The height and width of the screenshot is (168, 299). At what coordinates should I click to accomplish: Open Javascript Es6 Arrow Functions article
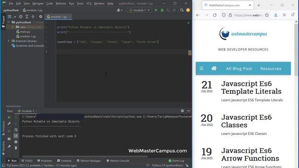(250, 154)
